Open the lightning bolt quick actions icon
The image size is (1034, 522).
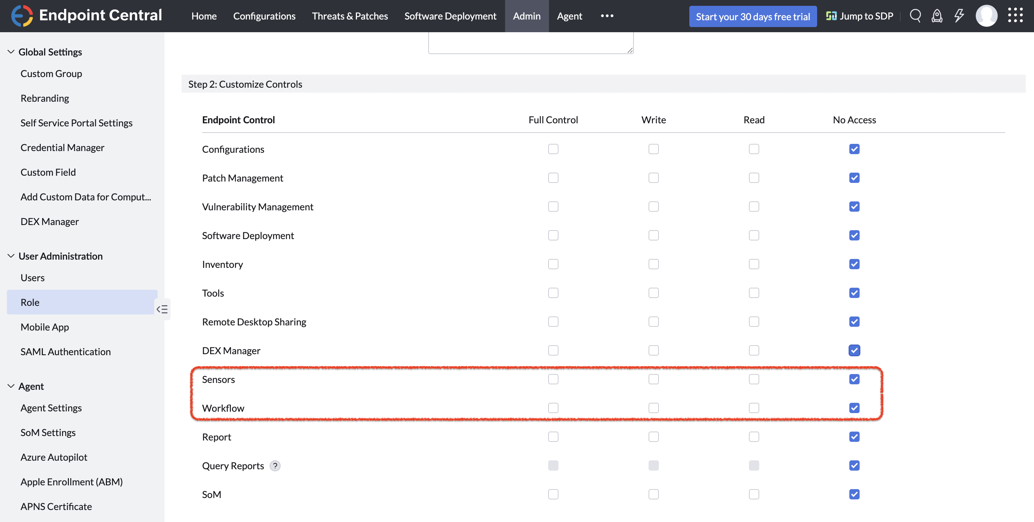click(x=959, y=16)
